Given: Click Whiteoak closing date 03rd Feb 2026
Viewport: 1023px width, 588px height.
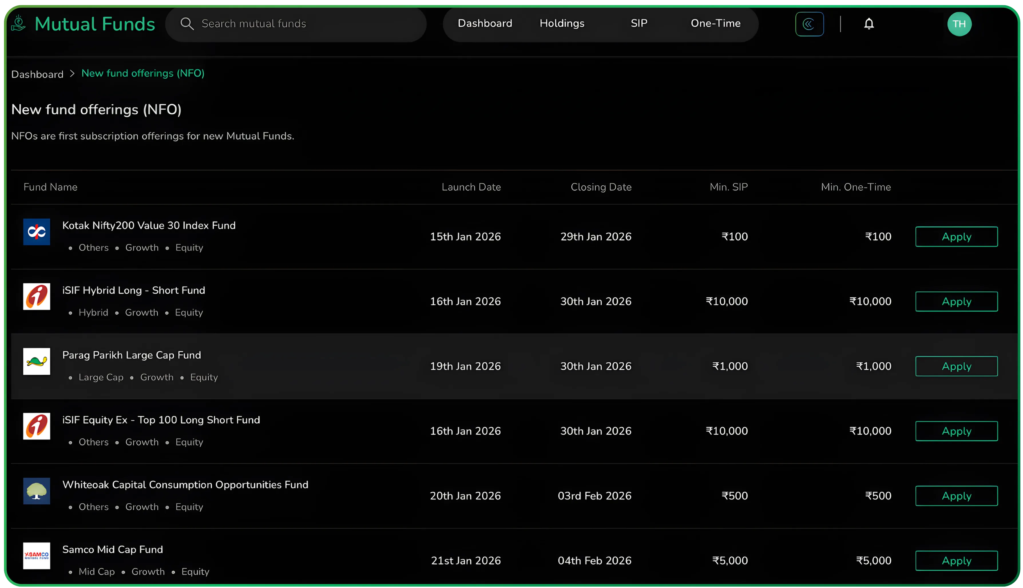Looking at the screenshot, I should pos(594,496).
